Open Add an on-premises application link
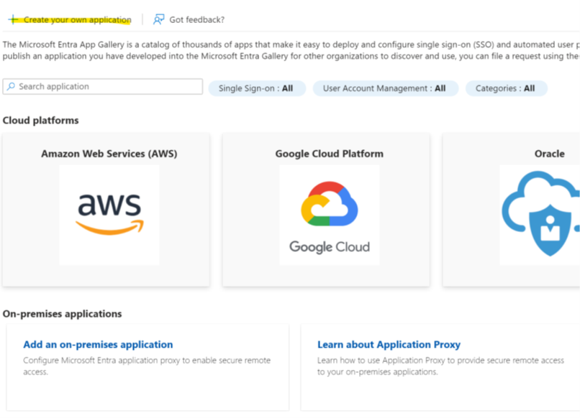The image size is (580, 418). pos(98,345)
